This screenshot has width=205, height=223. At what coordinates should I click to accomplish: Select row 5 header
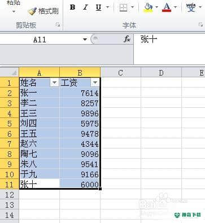pyautogui.click(x=10, y=124)
